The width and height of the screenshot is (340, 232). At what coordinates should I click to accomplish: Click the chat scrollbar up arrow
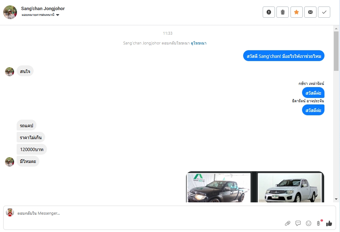point(336,29)
